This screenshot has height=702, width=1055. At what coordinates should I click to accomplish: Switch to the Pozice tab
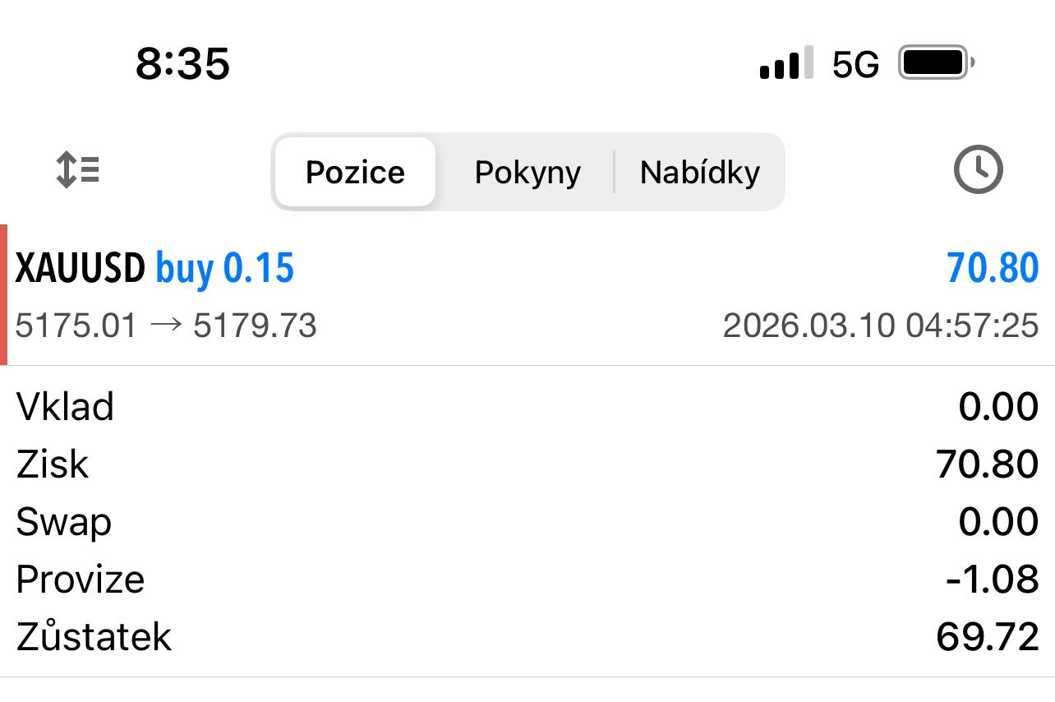click(x=355, y=172)
